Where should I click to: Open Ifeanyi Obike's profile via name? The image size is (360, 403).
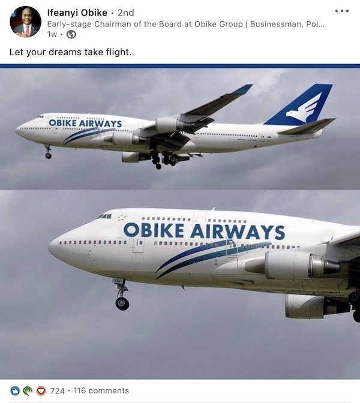click(x=77, y=13)
